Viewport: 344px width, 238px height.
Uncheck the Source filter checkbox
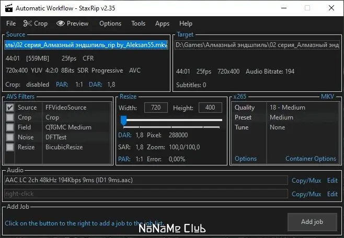pos(10,108)
